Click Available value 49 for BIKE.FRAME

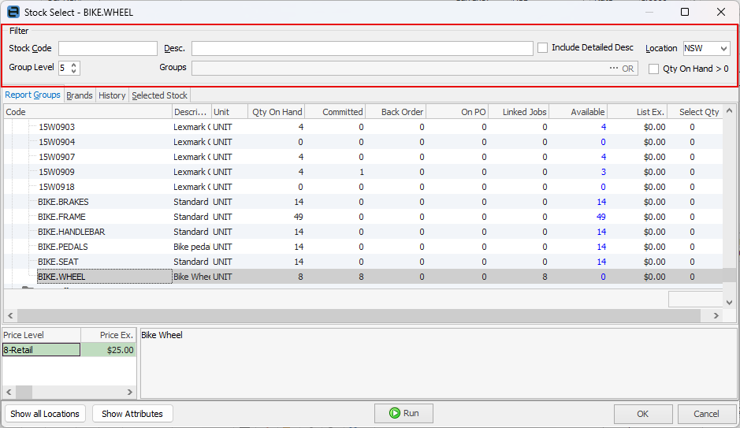[x=601, y=217]
